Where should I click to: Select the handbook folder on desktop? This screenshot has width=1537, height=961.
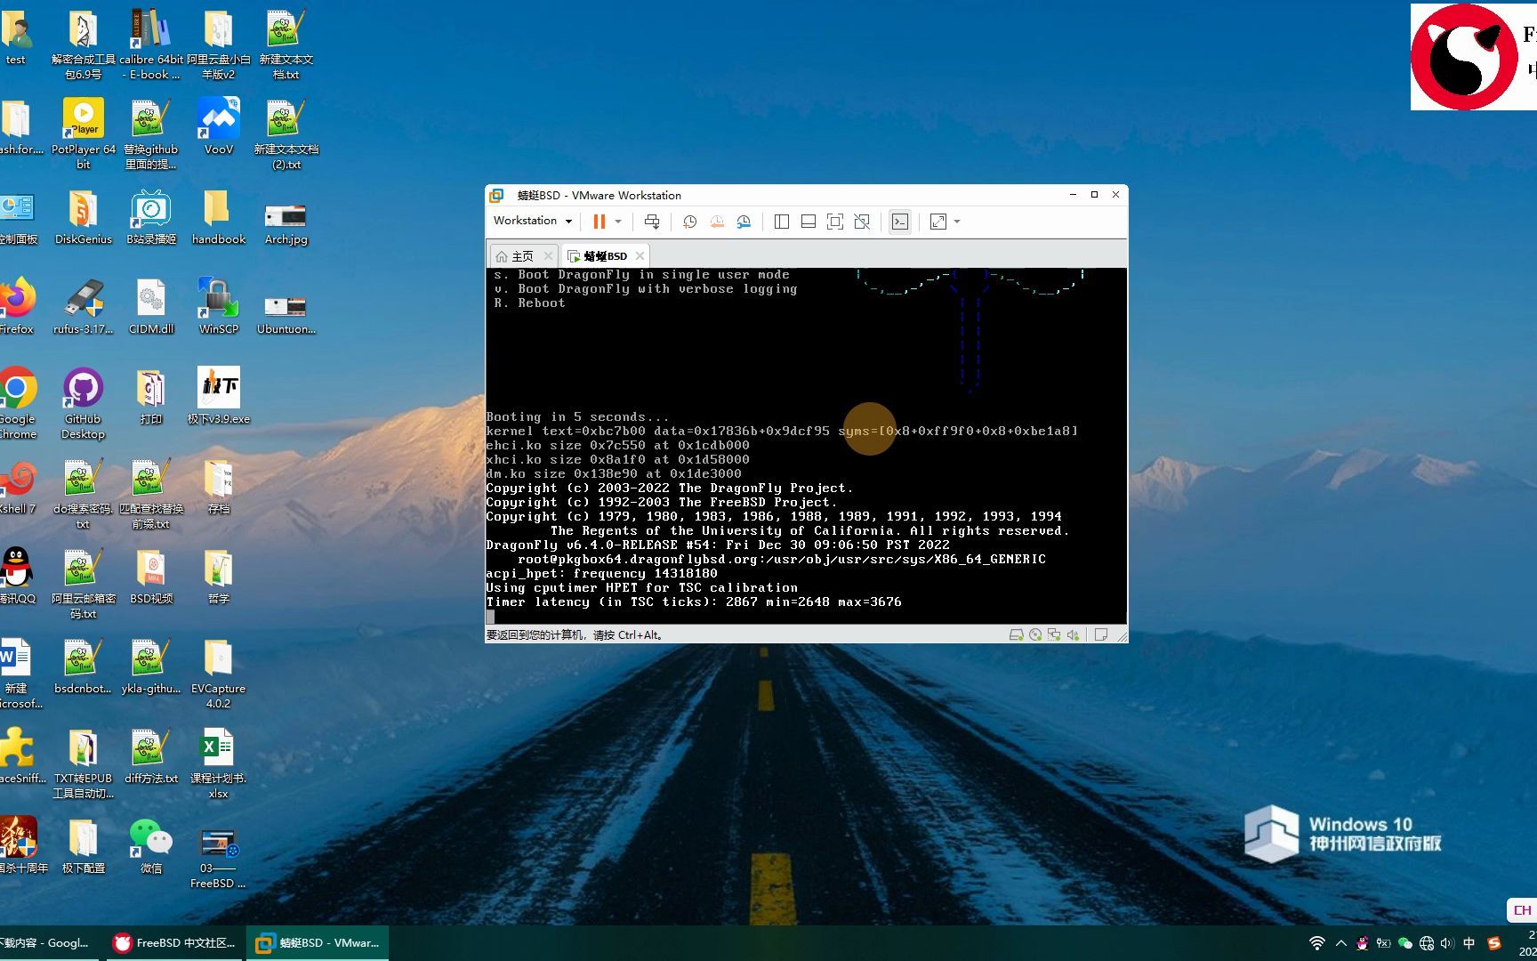pyautogui.click(x=219, y=216)
